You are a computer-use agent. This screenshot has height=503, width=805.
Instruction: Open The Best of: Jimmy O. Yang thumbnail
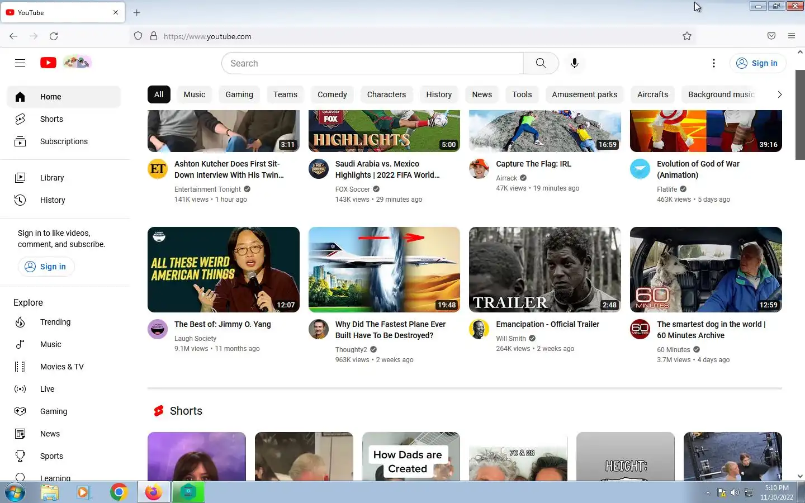tap(224, 269)
